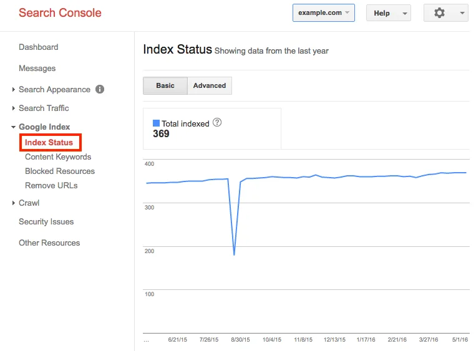The width and height of the screenshot is (476, 351).
Task: Click the Total indexed help question mark
Action: (x=217, y=123)
